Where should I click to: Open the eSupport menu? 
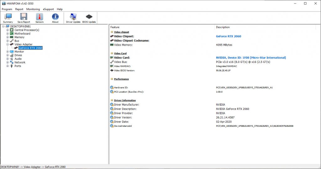click(x=48, y=9)
